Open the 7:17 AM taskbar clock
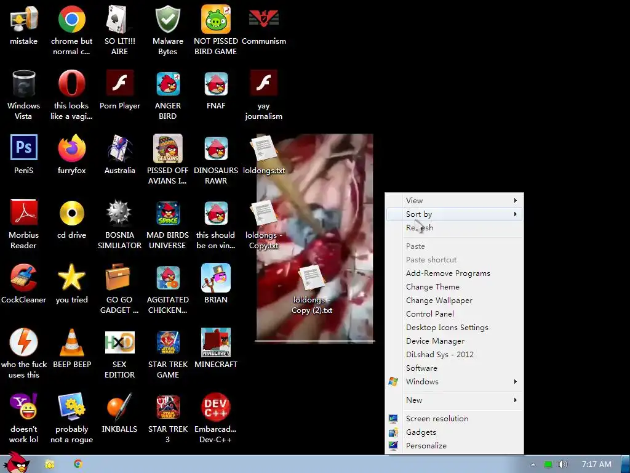 click(597, 464)
